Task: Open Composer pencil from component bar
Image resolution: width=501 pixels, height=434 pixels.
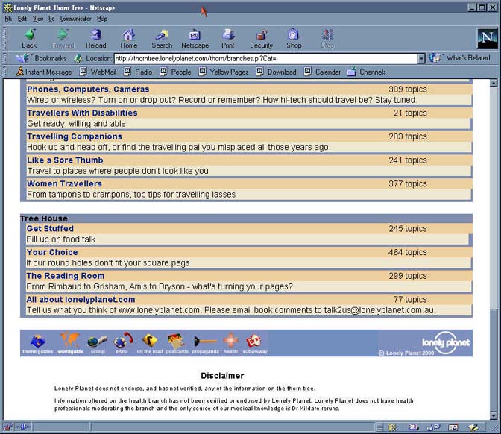Action: click(473, 427)
